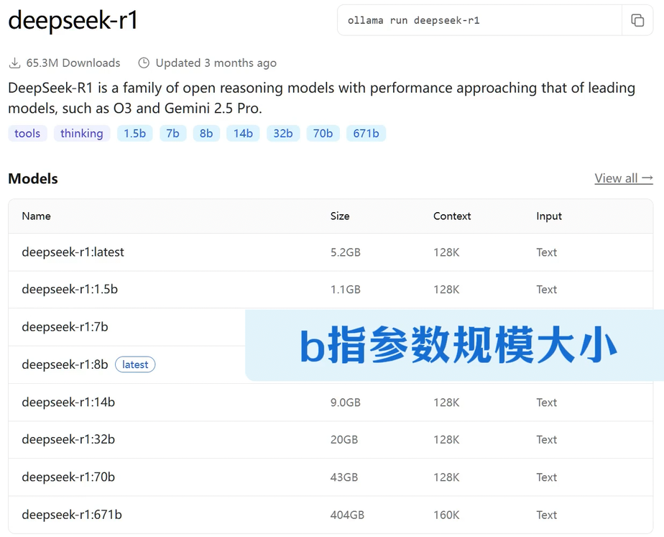Screen dimensions: 664x537
Task: Select the 8b size tag
Action: tap(206, 134)
